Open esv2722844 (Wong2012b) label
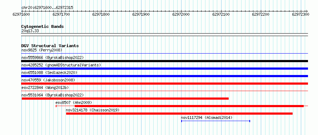 tap(45, 87)
